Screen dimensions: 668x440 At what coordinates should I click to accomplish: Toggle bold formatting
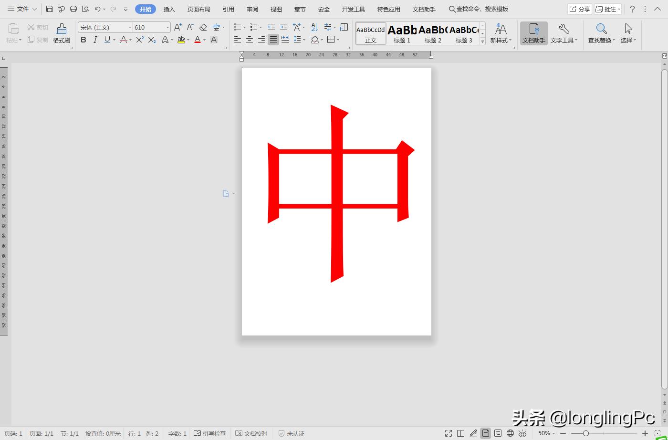click(83, 40)
